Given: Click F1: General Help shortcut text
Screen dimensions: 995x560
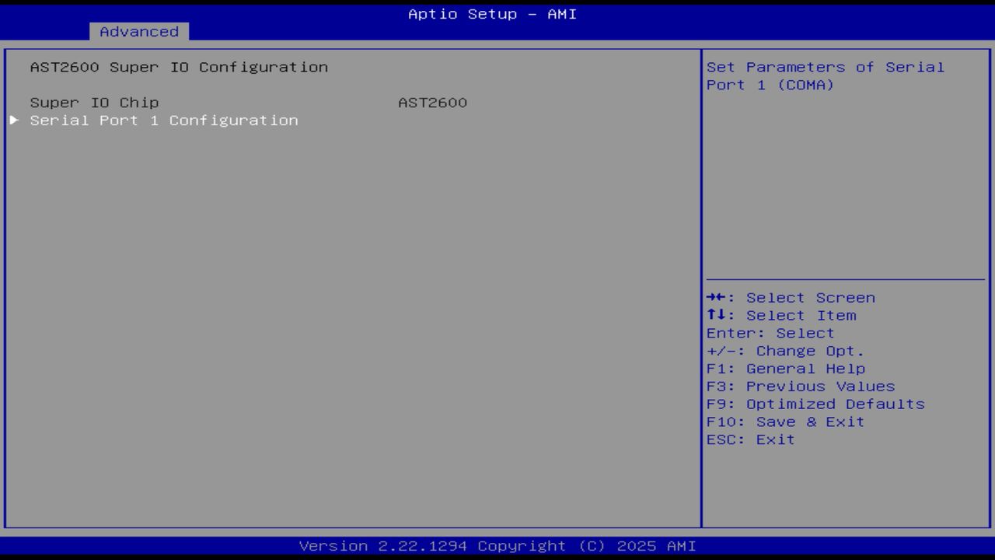Looking at the screenshot, I should click(786, 368).
